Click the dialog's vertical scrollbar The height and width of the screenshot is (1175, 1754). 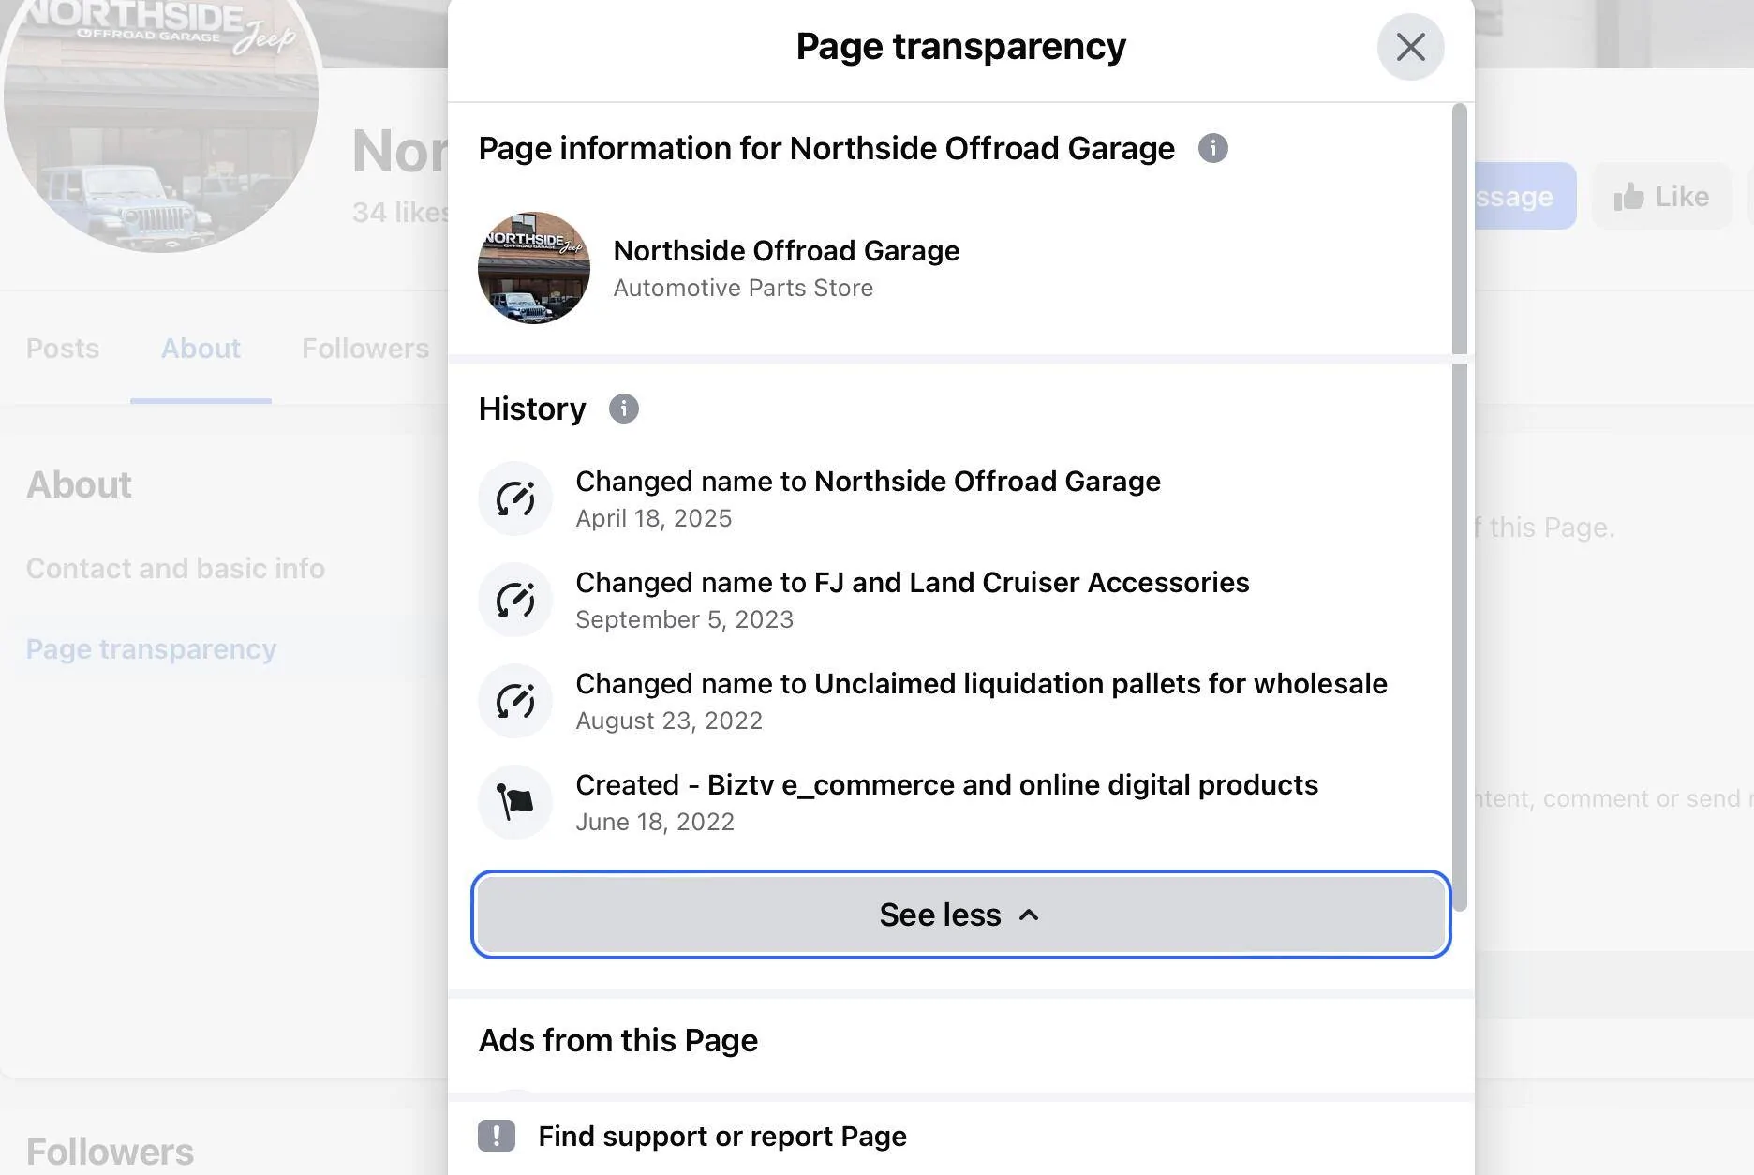point(1459,506)
